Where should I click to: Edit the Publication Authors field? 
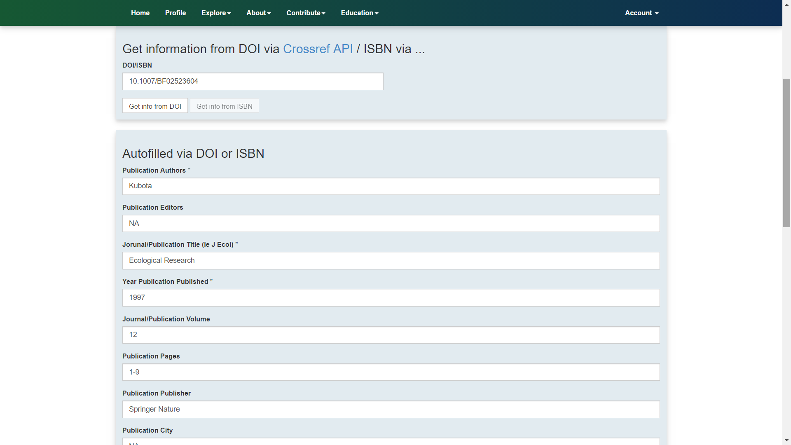click(391, 186)
